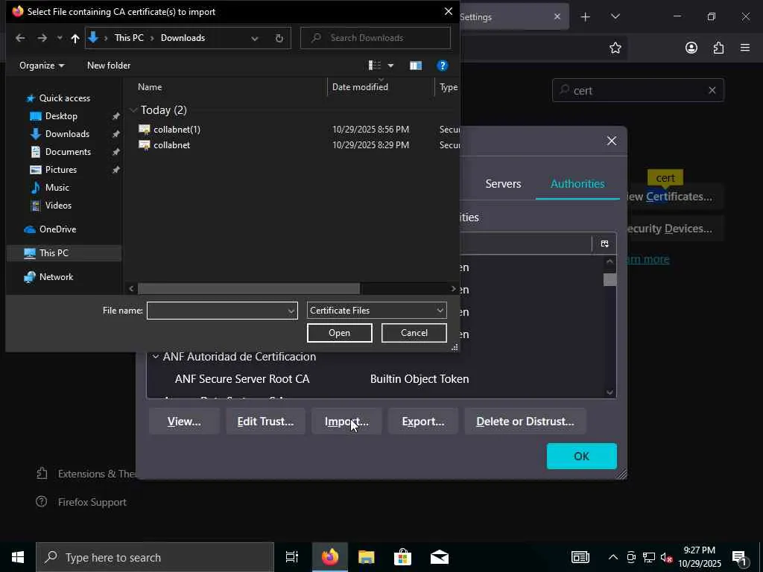Collapse the Today (2) group
The height and width of the screenshot is (572, 763).
[133, 110]
